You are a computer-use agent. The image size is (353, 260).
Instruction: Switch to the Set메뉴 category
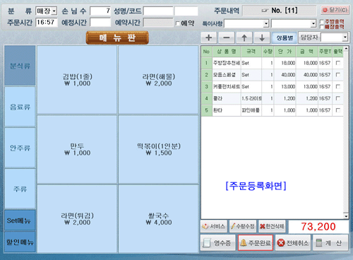click(20, 220)
